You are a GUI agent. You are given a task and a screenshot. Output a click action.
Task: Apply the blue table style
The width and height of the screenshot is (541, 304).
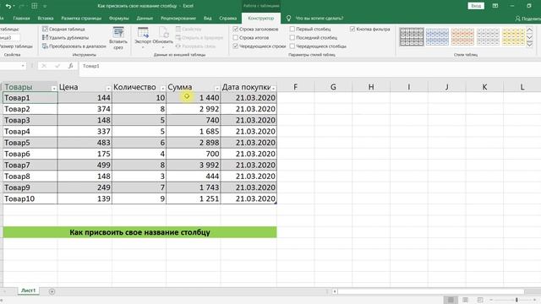click(x=437, y=36)
